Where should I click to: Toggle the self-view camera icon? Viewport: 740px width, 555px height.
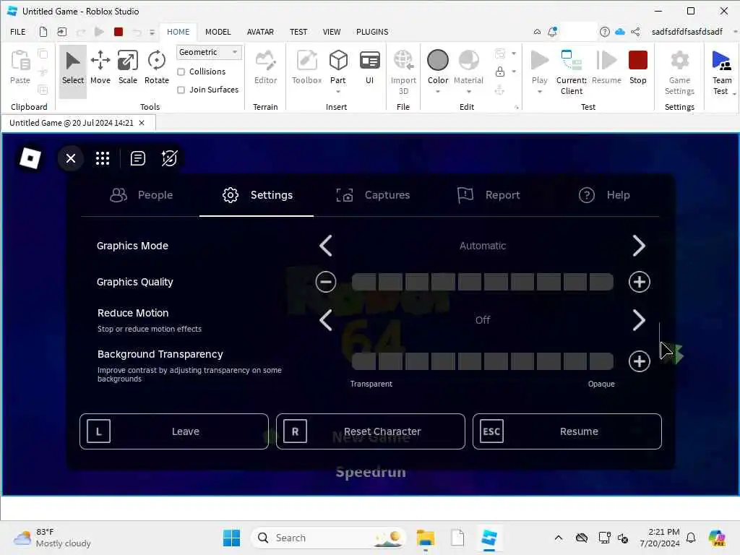tap(169, 158)
